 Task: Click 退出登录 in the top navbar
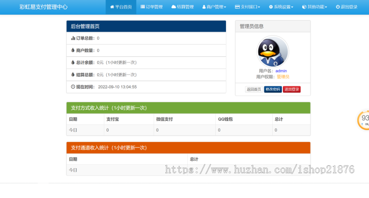click(x=346, y=7)
